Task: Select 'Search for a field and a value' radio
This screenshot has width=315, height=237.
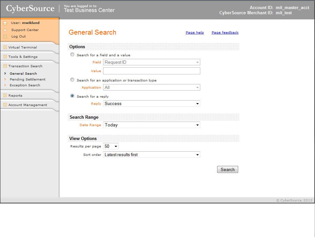Action: pos(72,55)
